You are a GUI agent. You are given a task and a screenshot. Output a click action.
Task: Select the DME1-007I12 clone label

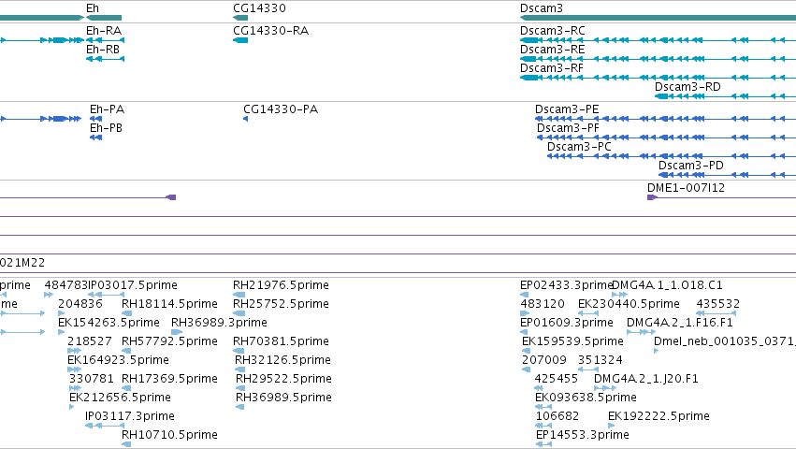coord(686,188)
